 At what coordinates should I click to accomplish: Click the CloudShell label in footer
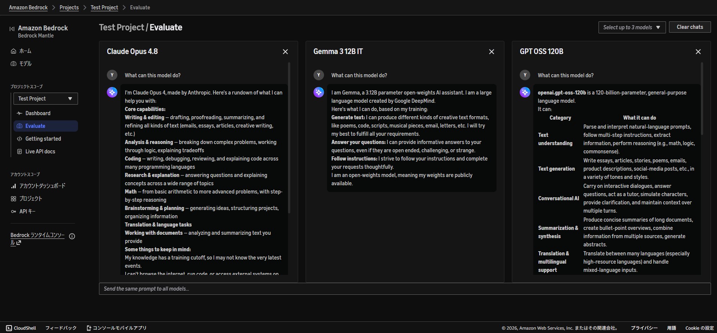tap(25, 328)
